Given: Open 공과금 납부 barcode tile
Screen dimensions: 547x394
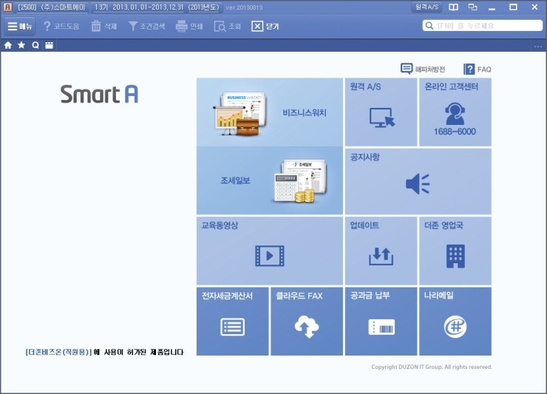Looking at the screenshot, I should (x=381, y=322).
